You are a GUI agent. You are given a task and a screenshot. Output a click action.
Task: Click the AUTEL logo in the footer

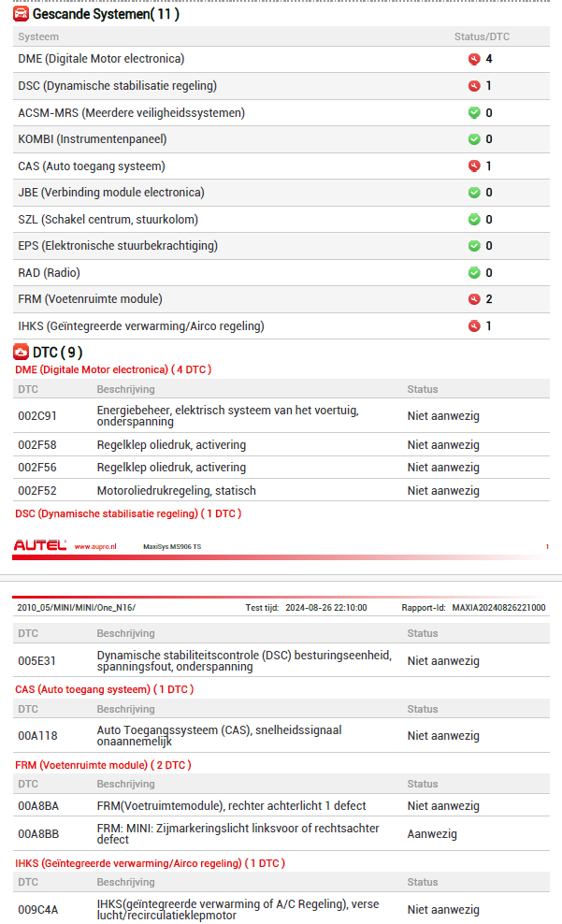point(40,546)
